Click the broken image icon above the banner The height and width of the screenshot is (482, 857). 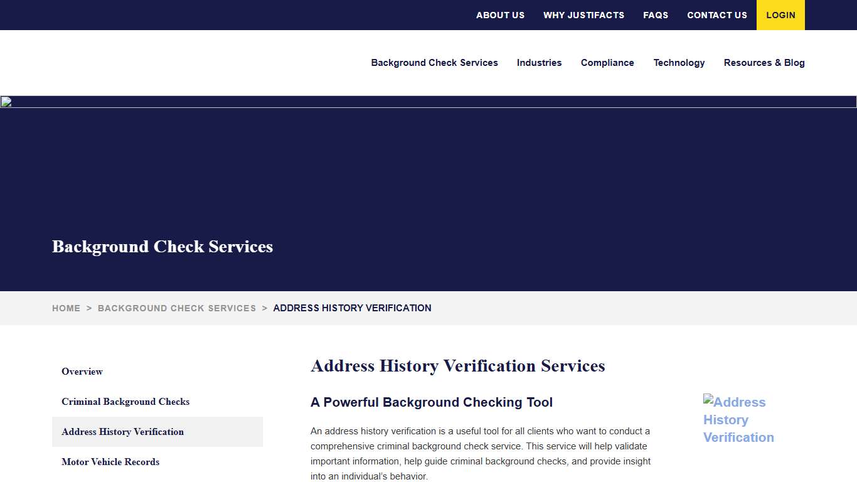(x=6, y=101)
